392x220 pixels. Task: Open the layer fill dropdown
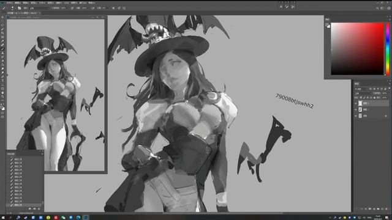(385, 98)
